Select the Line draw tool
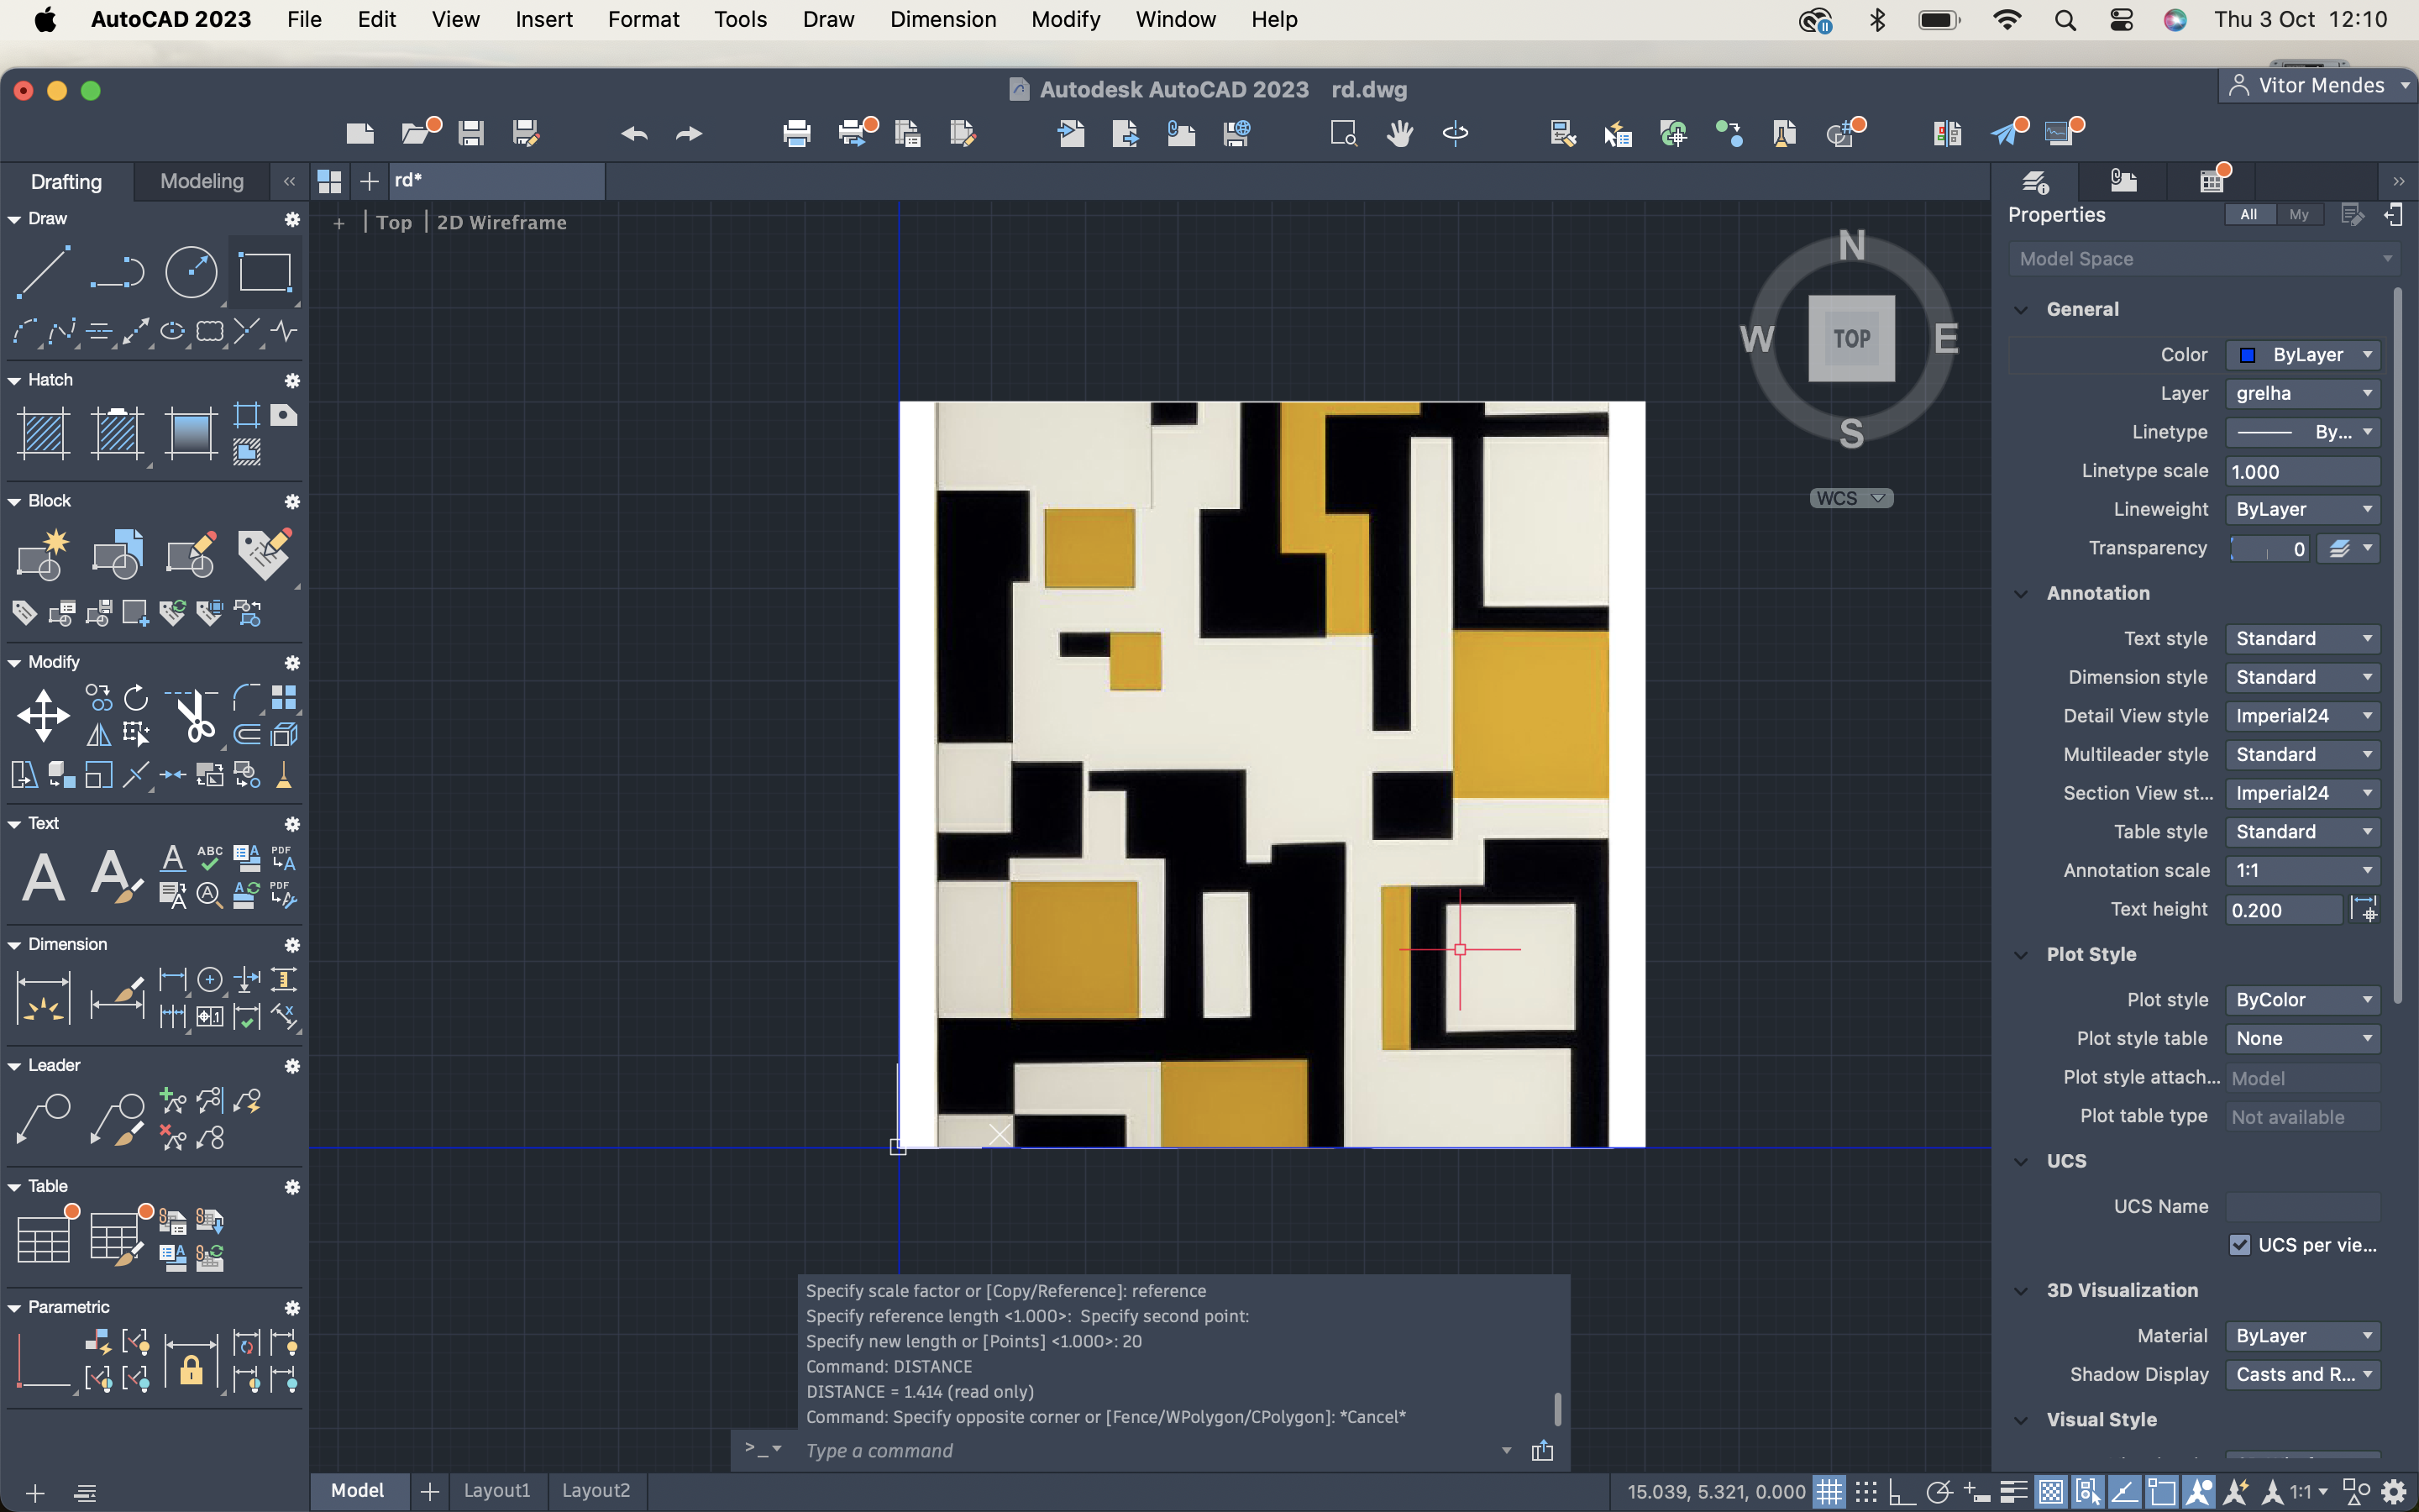This screenshot has width=2419, height=1512. tap(43, 271)
